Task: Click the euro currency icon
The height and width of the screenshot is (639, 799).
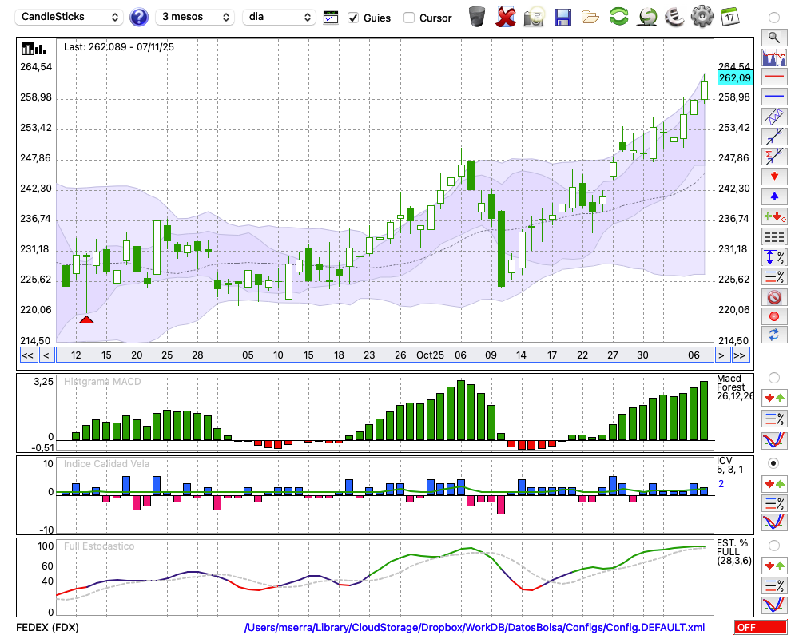Action: pos(674,16)
